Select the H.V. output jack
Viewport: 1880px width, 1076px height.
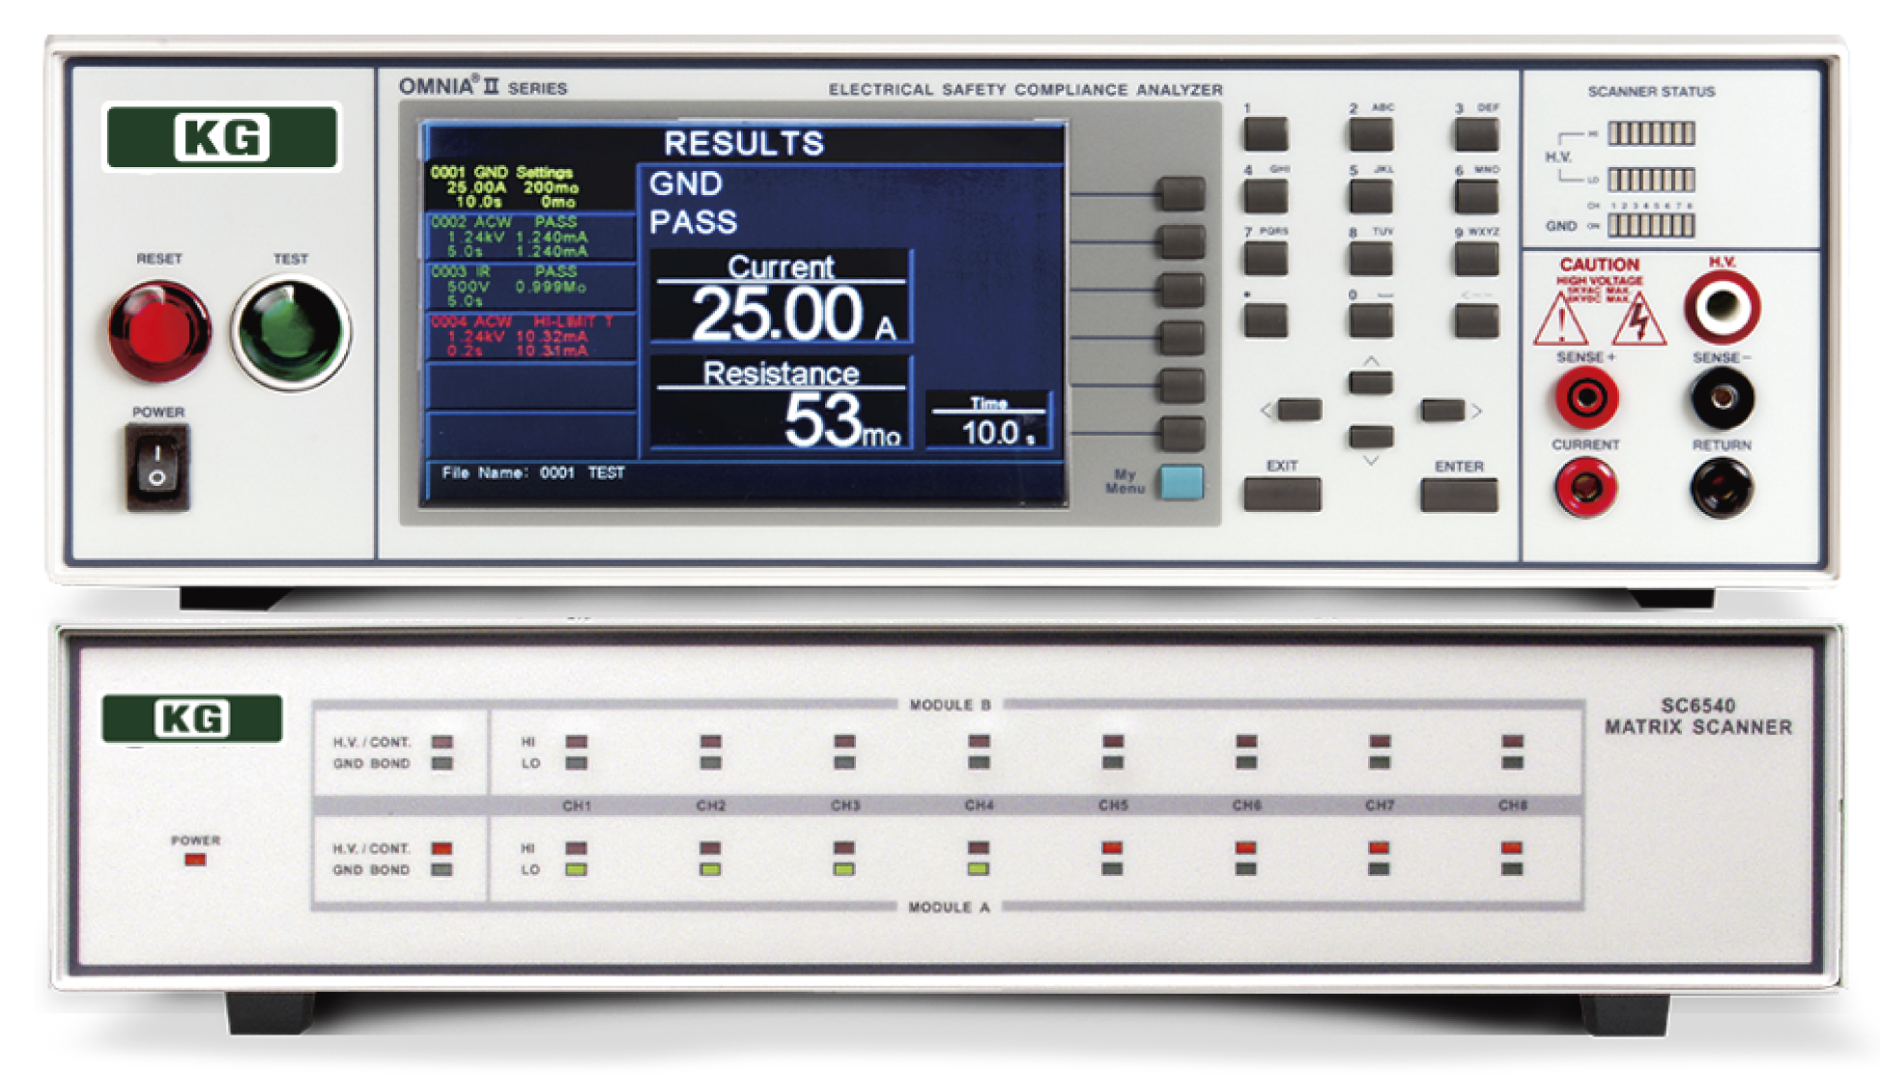coord(1722,307)
